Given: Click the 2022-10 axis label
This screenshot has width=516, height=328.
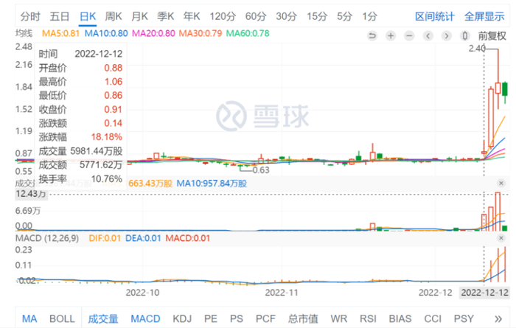Looking at the screenshot, I should tap(142, 293).
